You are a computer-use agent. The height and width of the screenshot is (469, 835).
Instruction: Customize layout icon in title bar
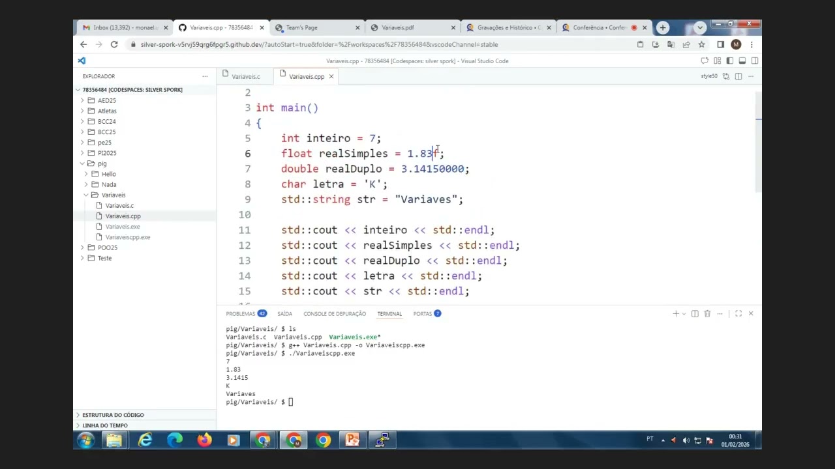point(718,61)
